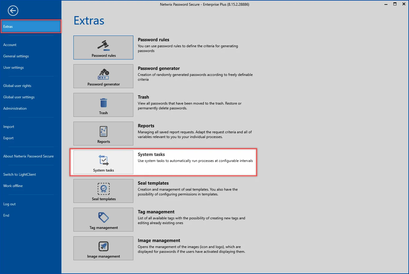Click End in the sidebar
409x274 pixels.
pyautogui.click(x=6, y=215)
